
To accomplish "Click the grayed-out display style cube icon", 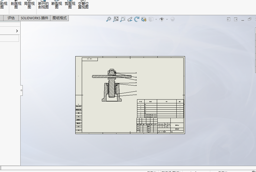I will coord(151,19).
